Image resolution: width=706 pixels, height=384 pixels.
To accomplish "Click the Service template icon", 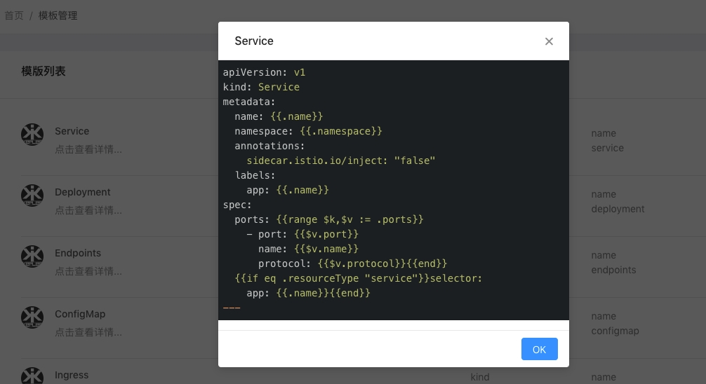I will pos(32,135).
